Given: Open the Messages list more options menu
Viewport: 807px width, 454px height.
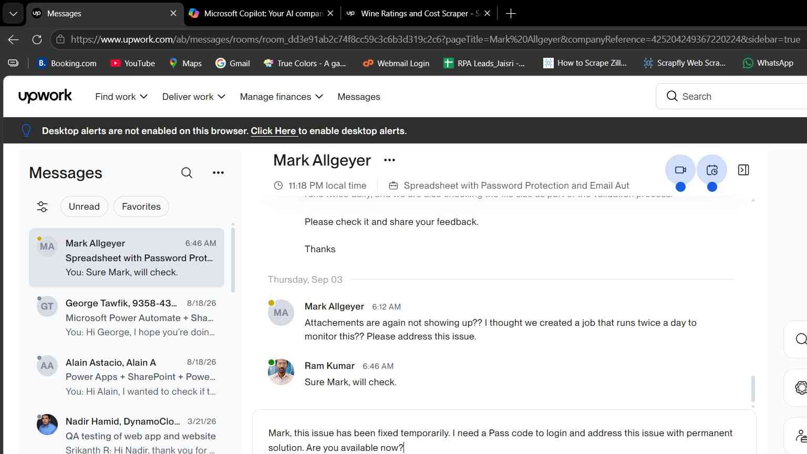Looking at the screenshot, I should [x=218, y=173].
